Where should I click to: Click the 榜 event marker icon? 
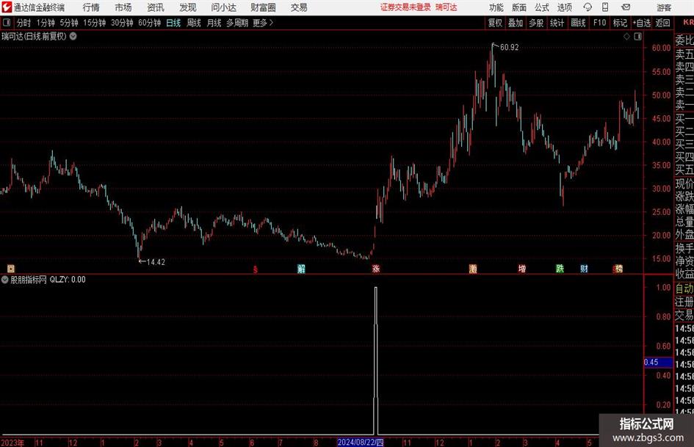point(618,268)
